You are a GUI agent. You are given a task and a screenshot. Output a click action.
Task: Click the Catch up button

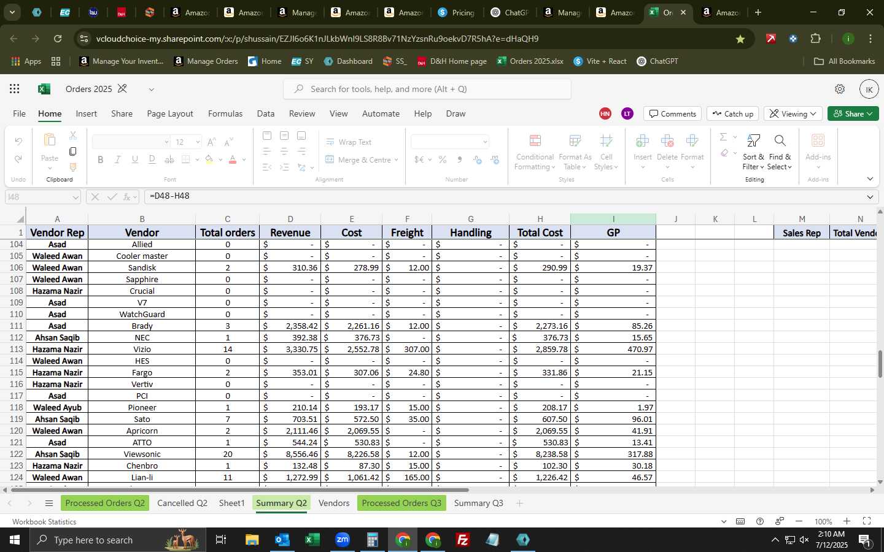(x=732, y=114)
